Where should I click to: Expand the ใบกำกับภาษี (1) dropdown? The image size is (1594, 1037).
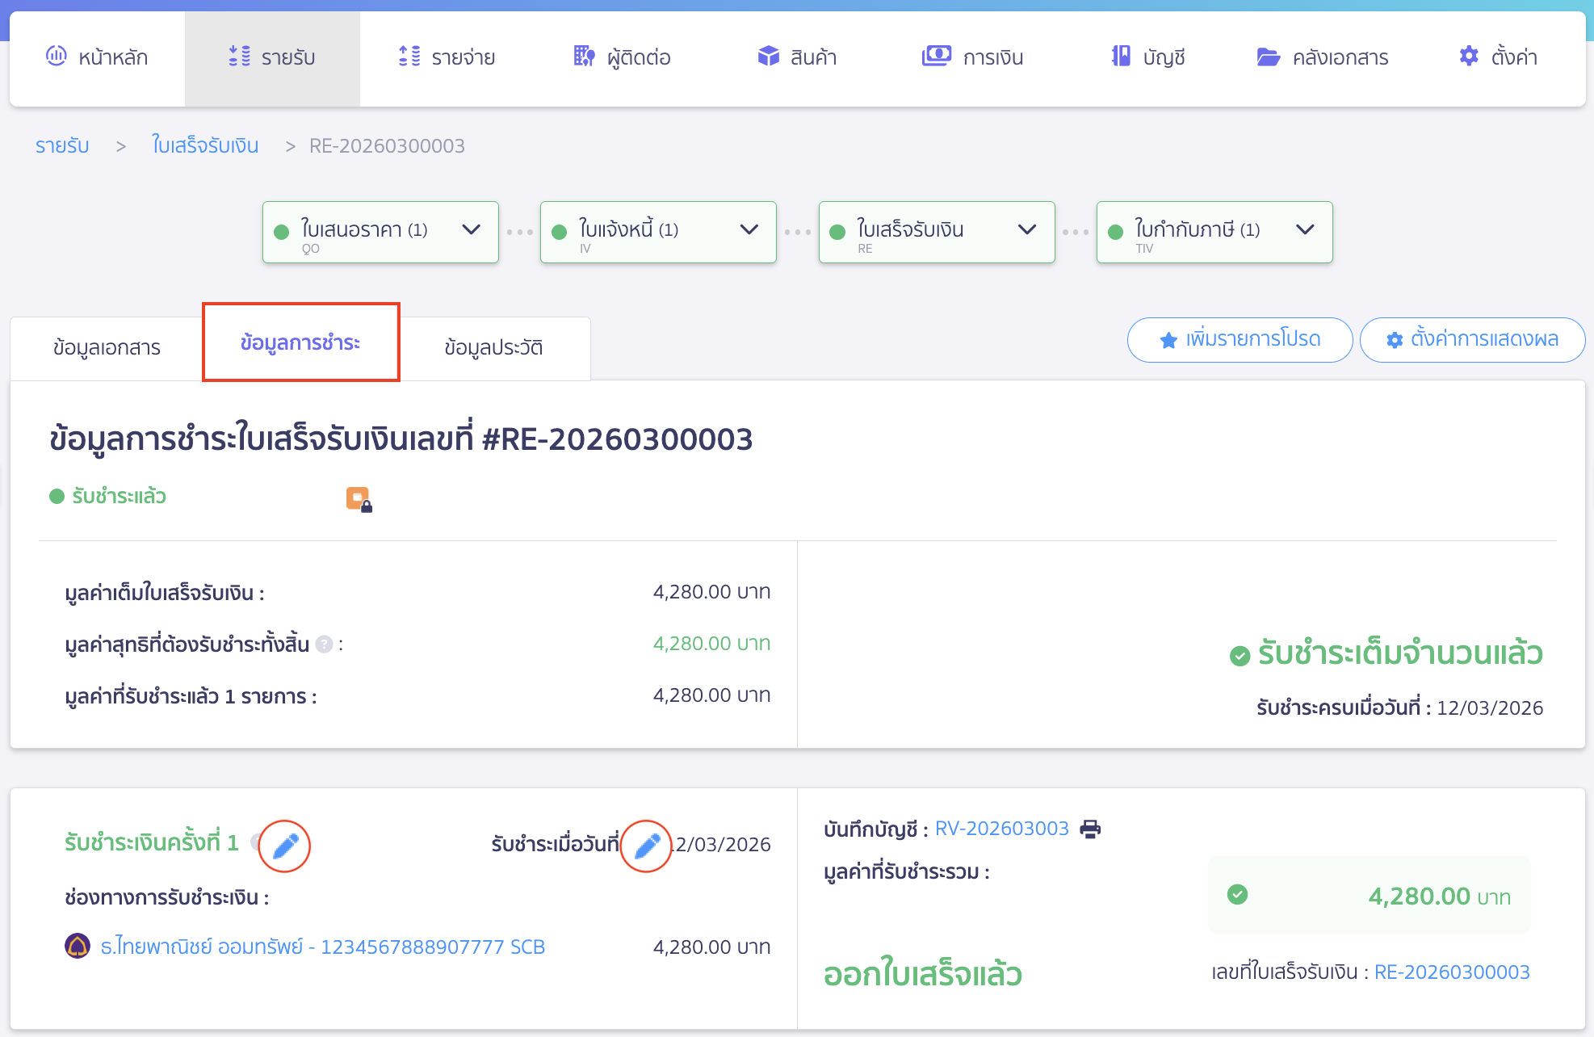tap(1304, 230)
